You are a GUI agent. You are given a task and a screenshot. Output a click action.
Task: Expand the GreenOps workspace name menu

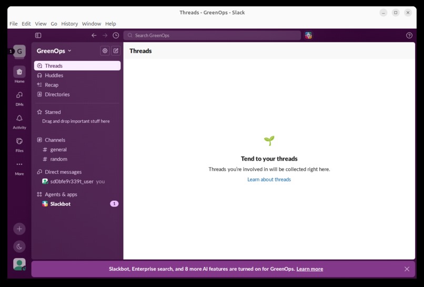point(54,51)
